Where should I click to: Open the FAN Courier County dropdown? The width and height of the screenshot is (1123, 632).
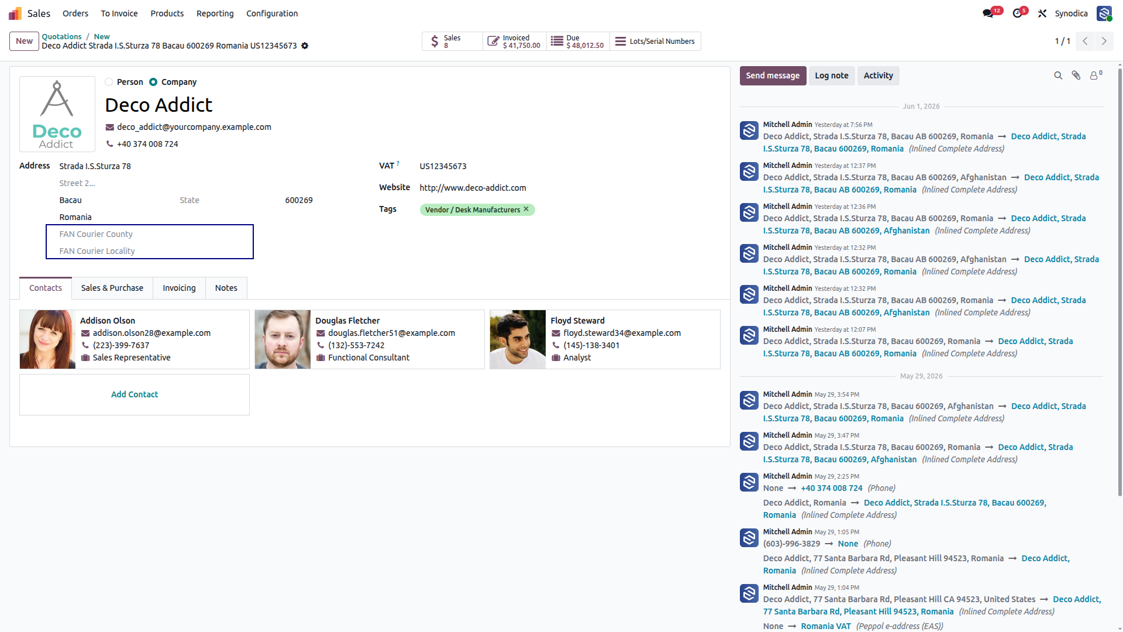tap(155, 234)
